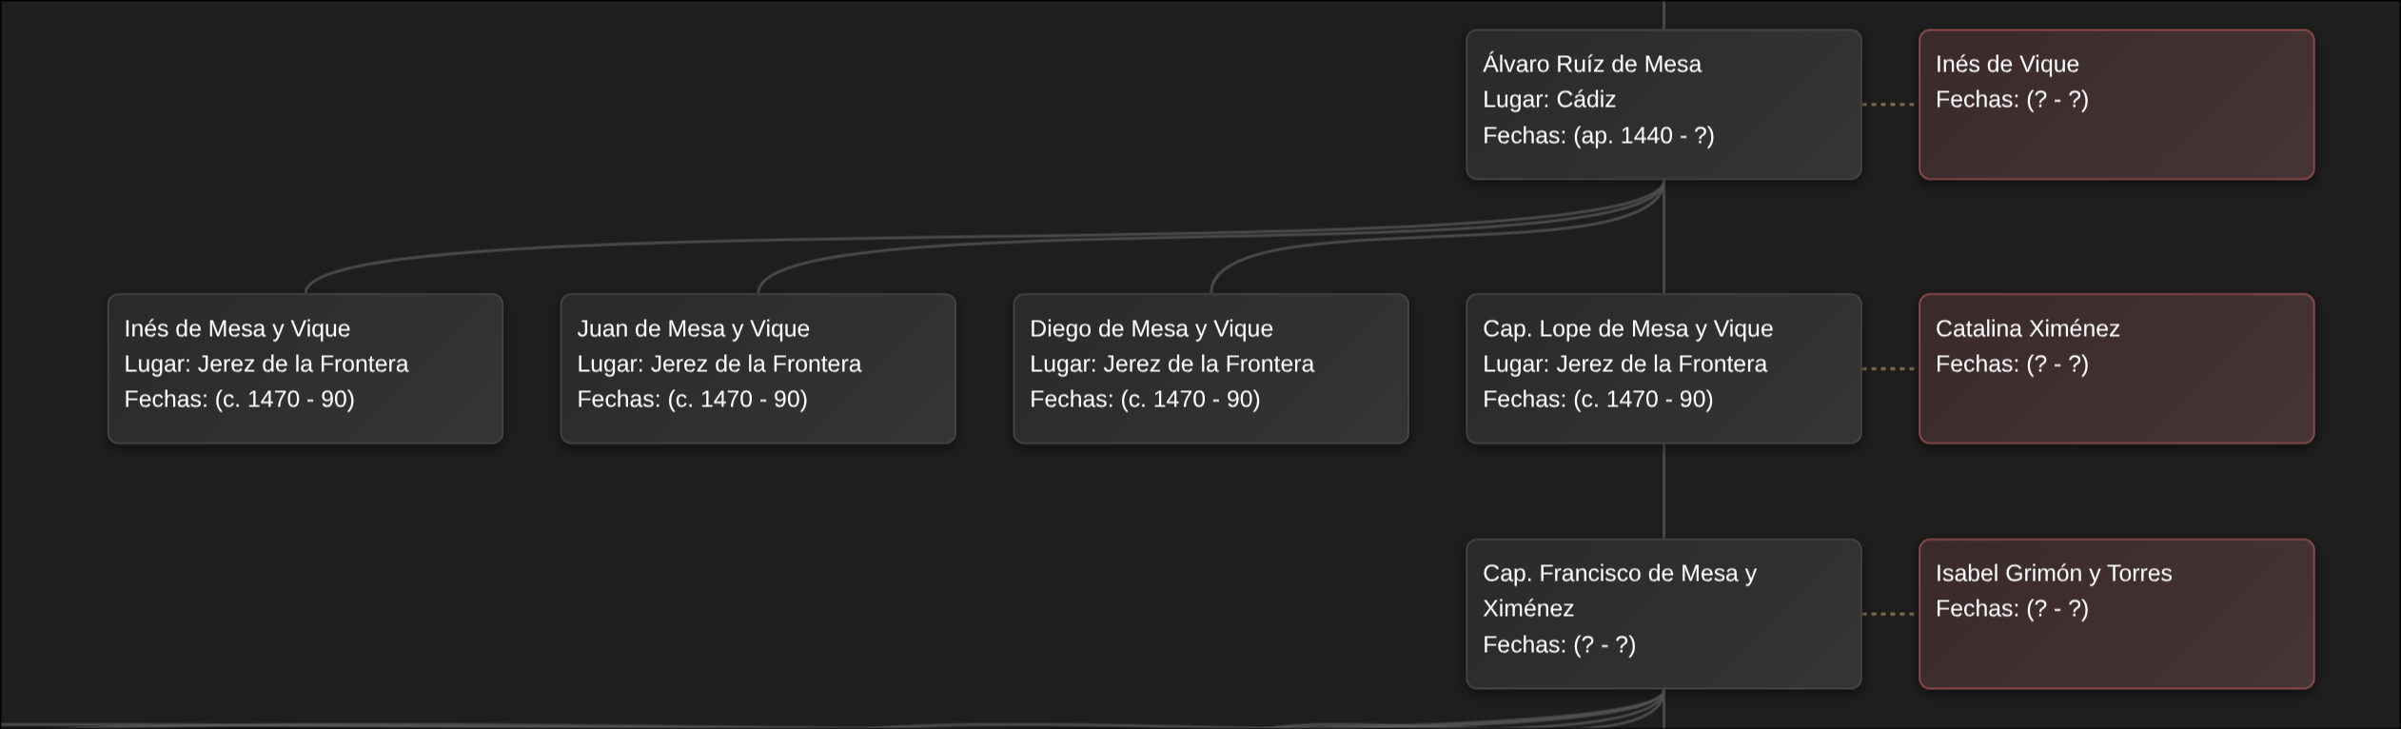Image resolution: width=2401 pixels, height=729 pixels.
Task: Click Diego de Mesa's 'Fechas: (c. 1470 - 90)' line
Action: 1144,399
